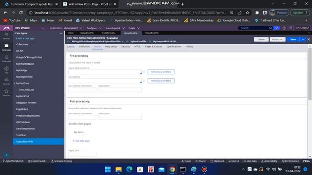This screenshot has width=312, height=175.
Task: Open File Explorer from the taskbar
Action: 118,170
